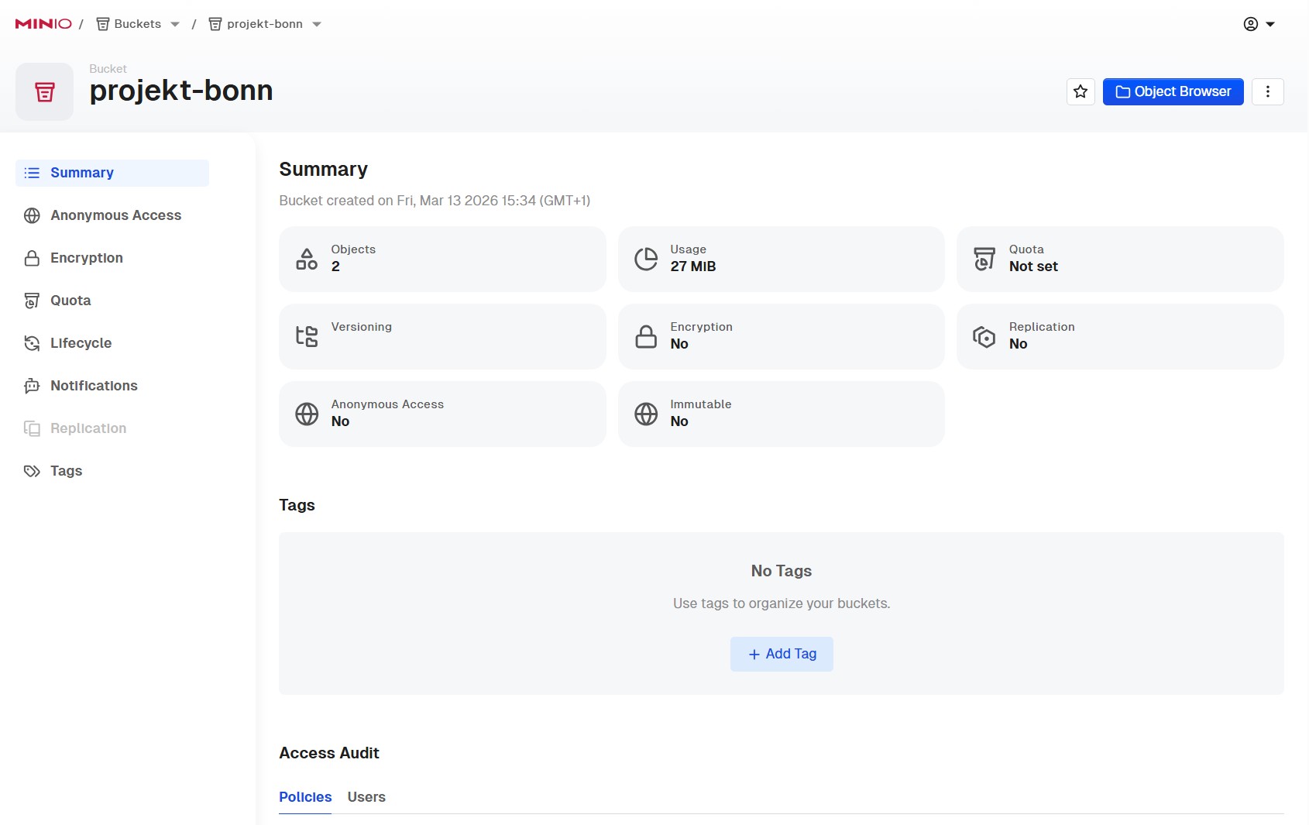Click the Add Tag button
This screenshot has height=825, width=1309.
click(782, 654)
